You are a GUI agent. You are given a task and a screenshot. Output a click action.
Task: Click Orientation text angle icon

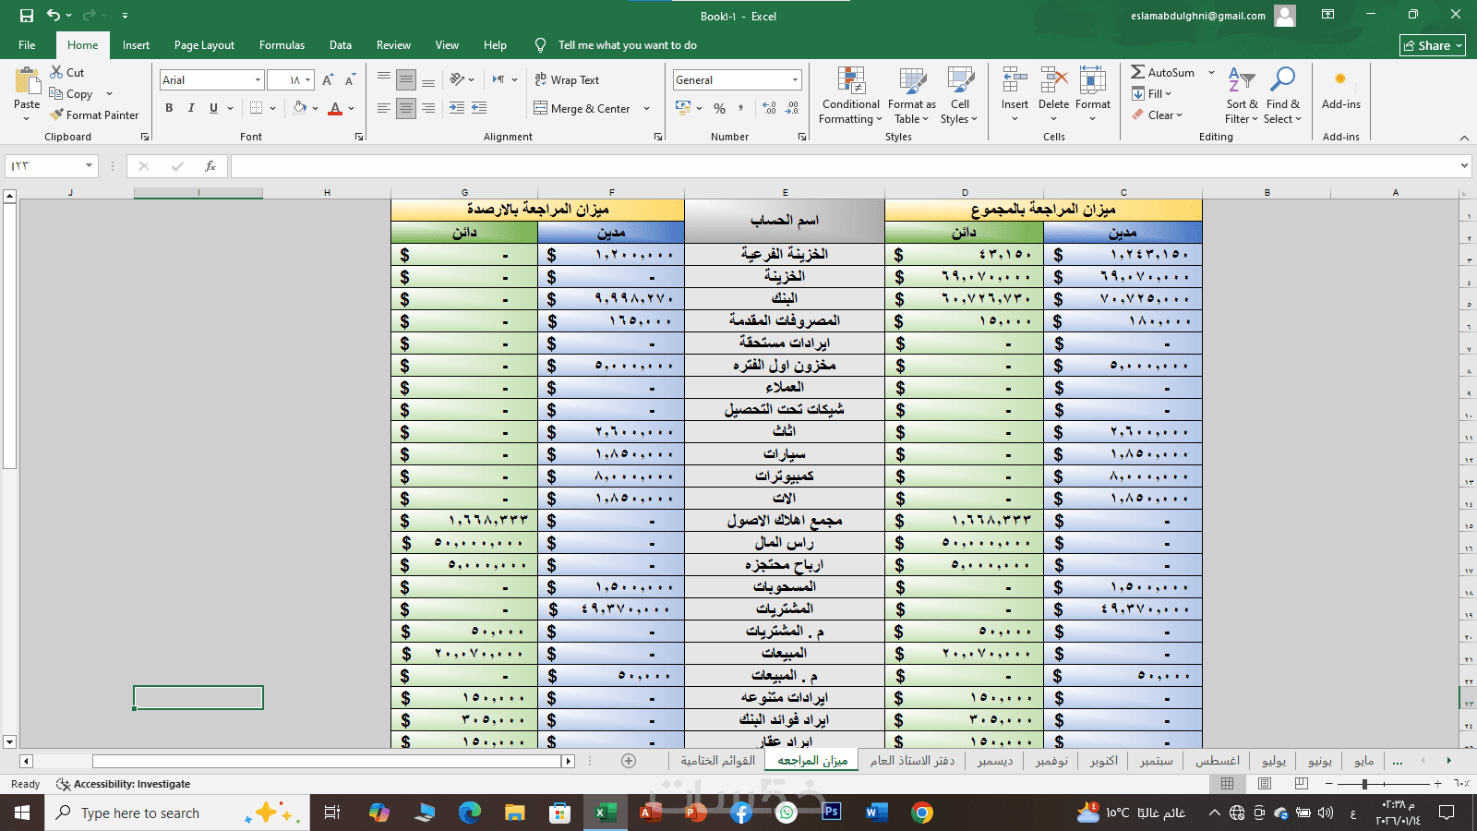tap(457, 80)
